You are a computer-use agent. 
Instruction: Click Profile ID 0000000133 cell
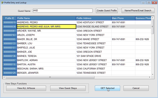(x=10, y=43)
